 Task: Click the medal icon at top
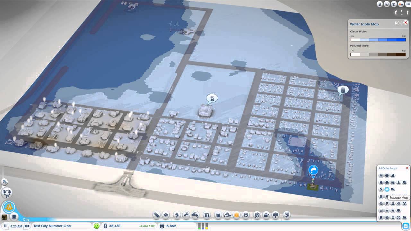pyautogui.click(x=380, y=4)
